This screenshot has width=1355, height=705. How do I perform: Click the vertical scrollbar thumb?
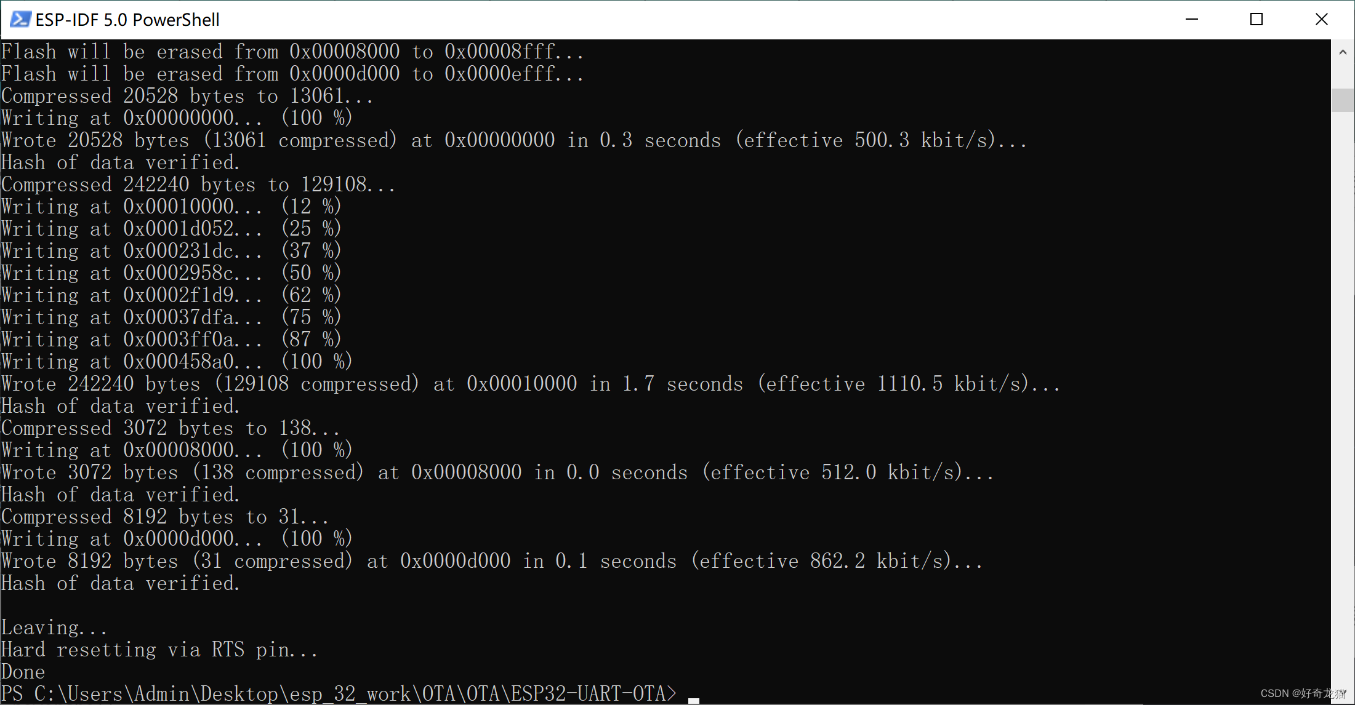[x=1343, y=100]
